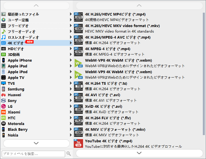Screen dimensions: 206x159
Task: Expand the Sony submenu arrow
Action: click(x=71, y=101)
